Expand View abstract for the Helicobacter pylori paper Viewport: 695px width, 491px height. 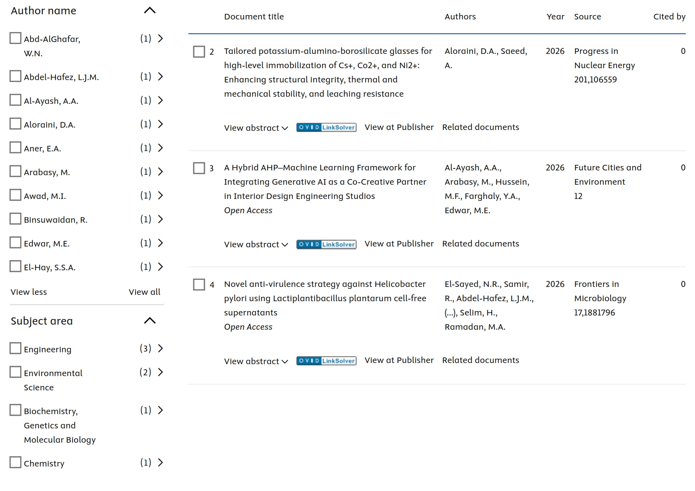point(256,361)
